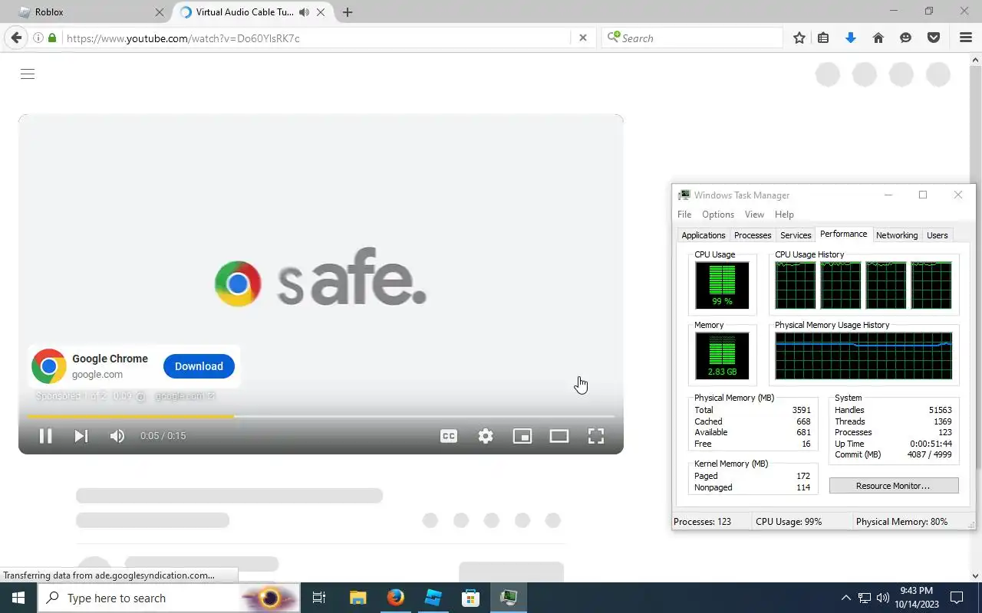Open Task Manager Help menu
The height and width of the screenshot is (613, 982).
coord(784,215)
